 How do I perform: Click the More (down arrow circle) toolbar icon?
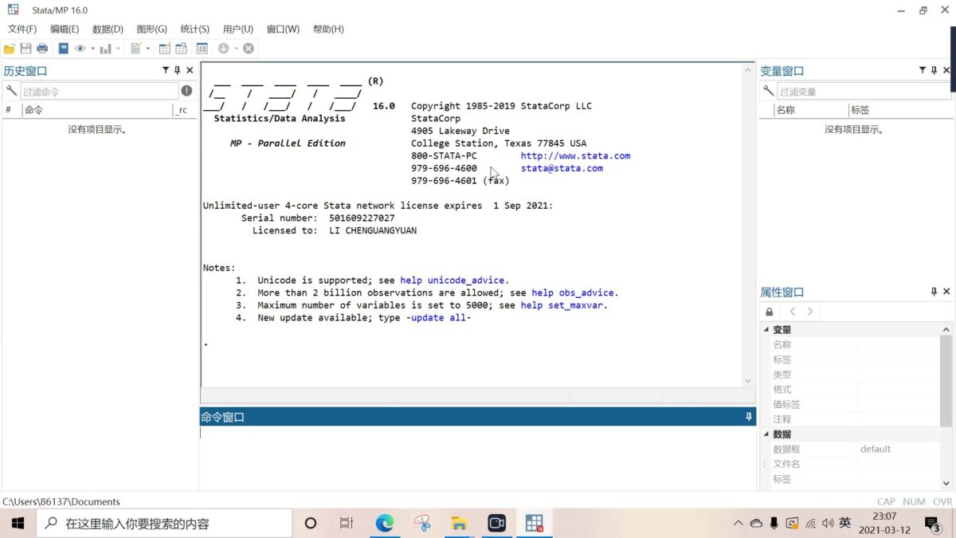[224, 49]
